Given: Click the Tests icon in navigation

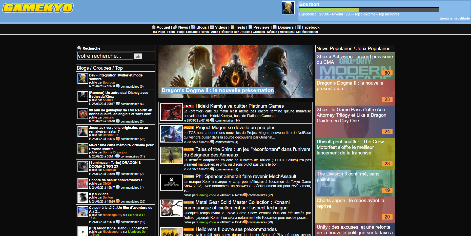Looking at the screenshot, I should coord(233,27).
